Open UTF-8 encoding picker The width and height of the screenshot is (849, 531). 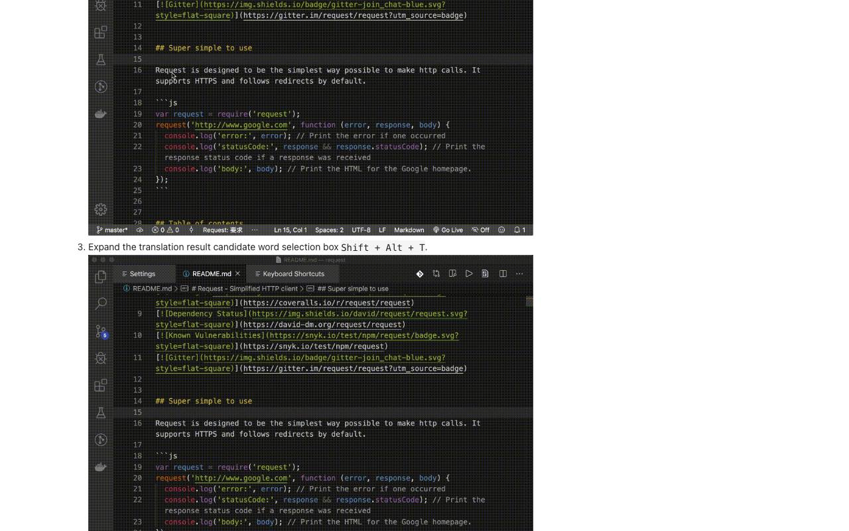[x=361, y=230]
